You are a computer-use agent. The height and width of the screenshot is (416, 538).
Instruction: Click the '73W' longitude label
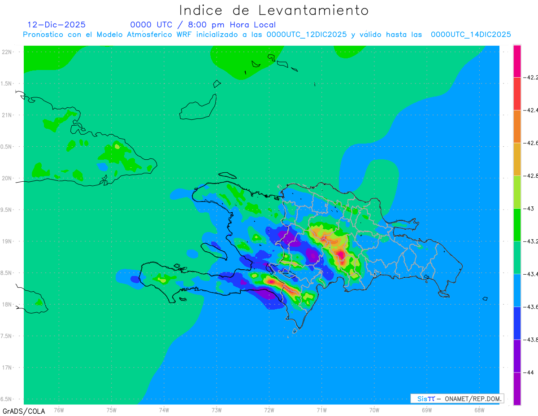(x=217, y=410)
